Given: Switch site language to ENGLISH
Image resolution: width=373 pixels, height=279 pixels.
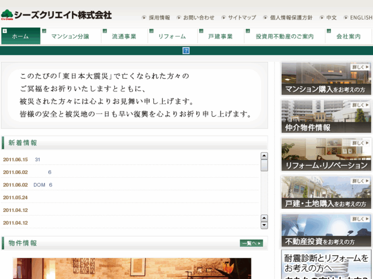Looking at the screenshot, I should point(361,18).
